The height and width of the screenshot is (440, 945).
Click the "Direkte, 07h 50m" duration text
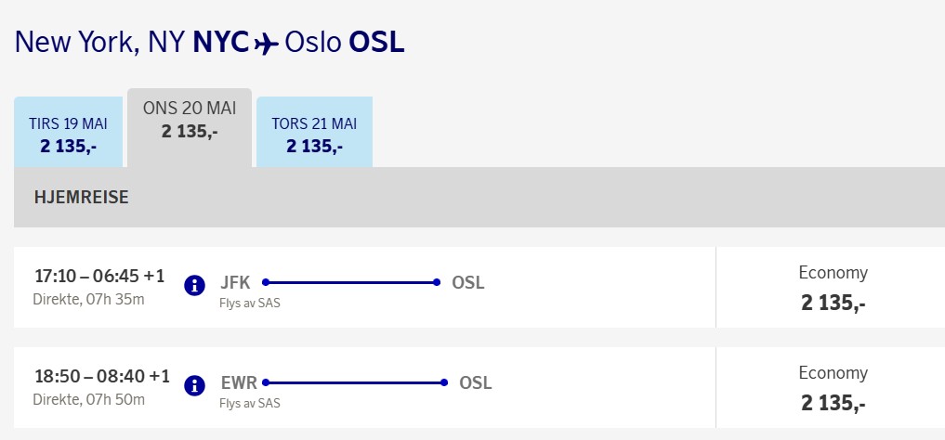pos(89,399)
